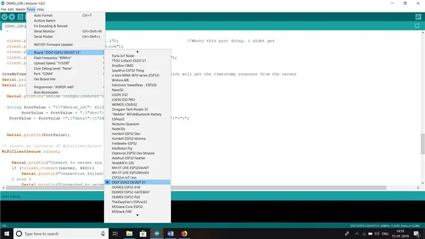Click the Verify sketch checkmark icon

coord(4,17)
